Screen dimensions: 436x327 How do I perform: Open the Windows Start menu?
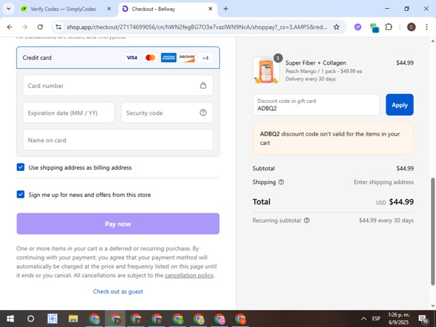[x=10, y=319]
